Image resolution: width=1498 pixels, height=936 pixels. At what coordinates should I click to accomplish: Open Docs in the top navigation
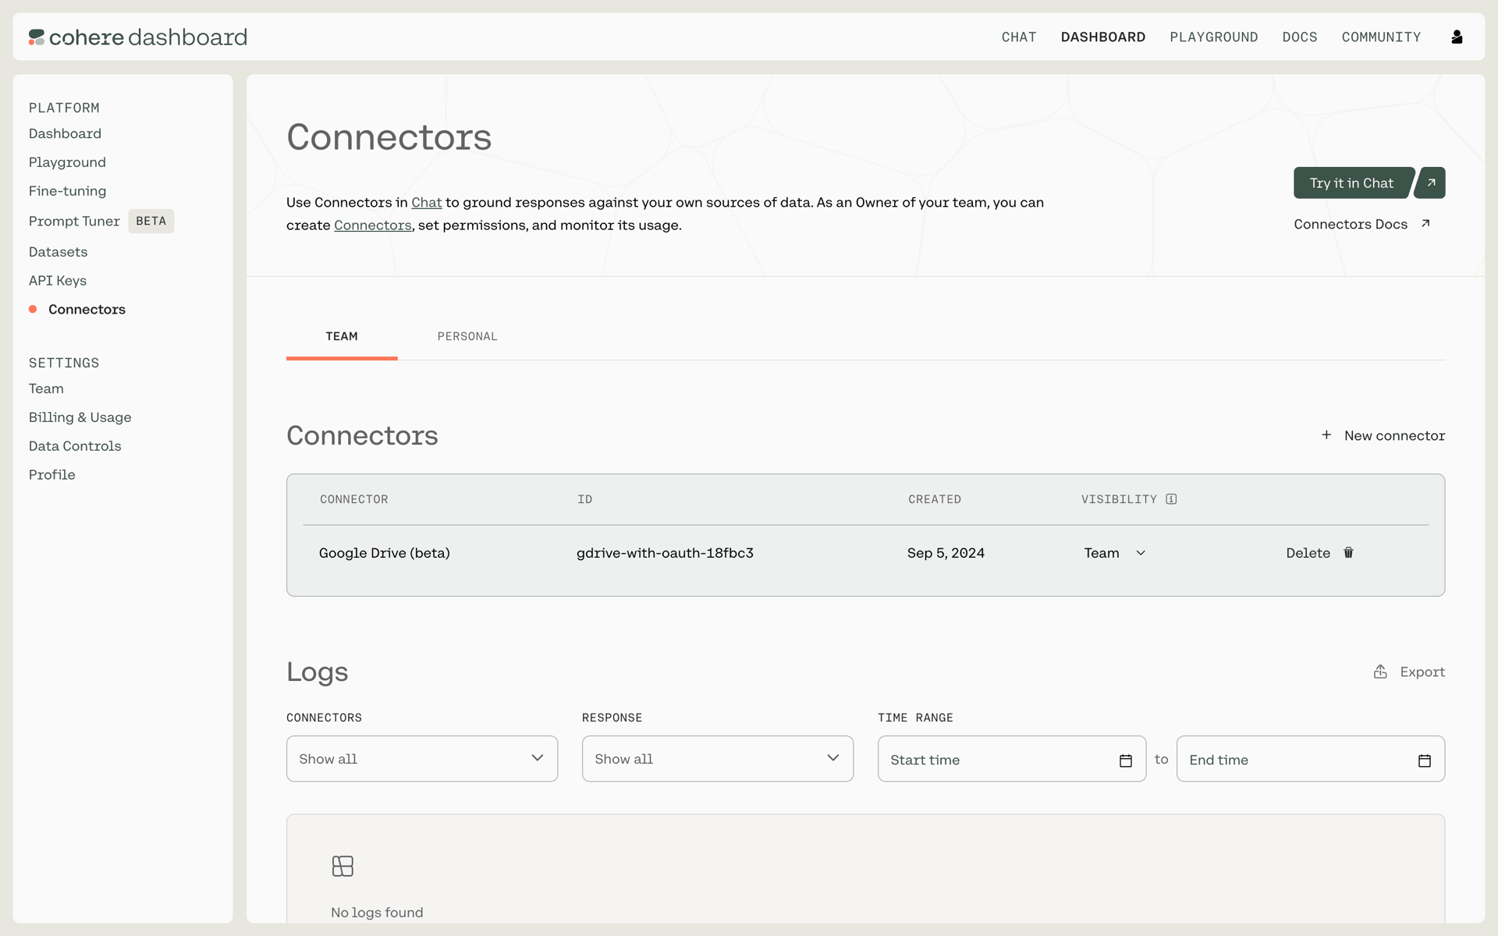tap(1300, 37)
